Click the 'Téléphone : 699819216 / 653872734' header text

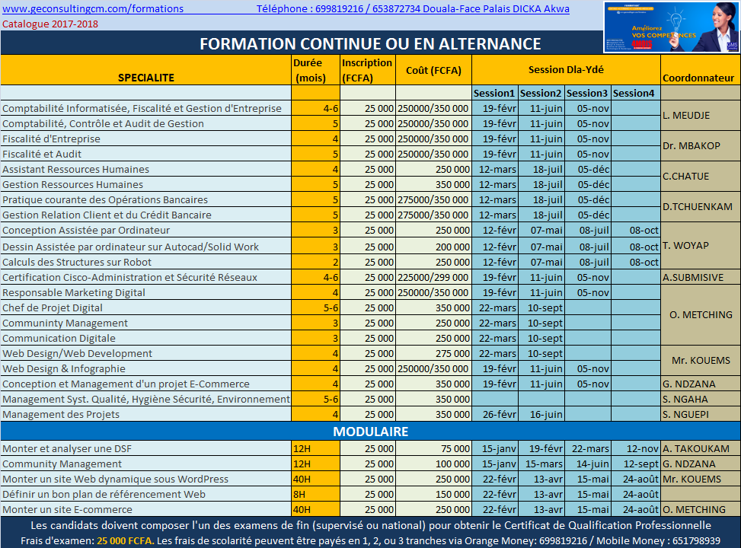(x=338, y=8)
